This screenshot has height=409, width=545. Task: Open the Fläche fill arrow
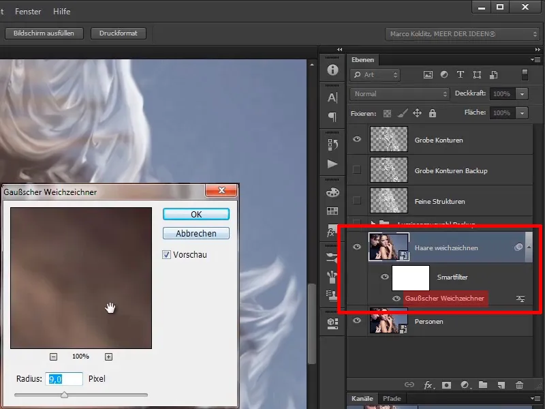(x=522, y=113)
